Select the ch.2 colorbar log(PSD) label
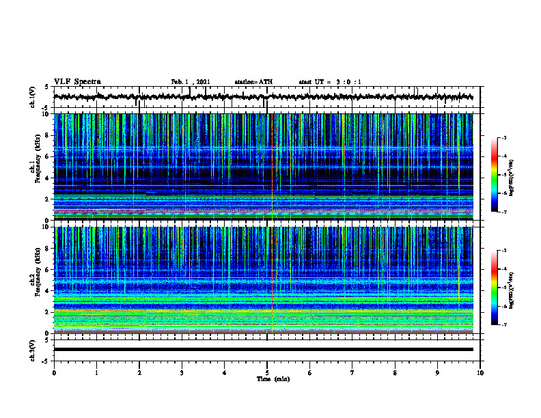 pos(511,290)
